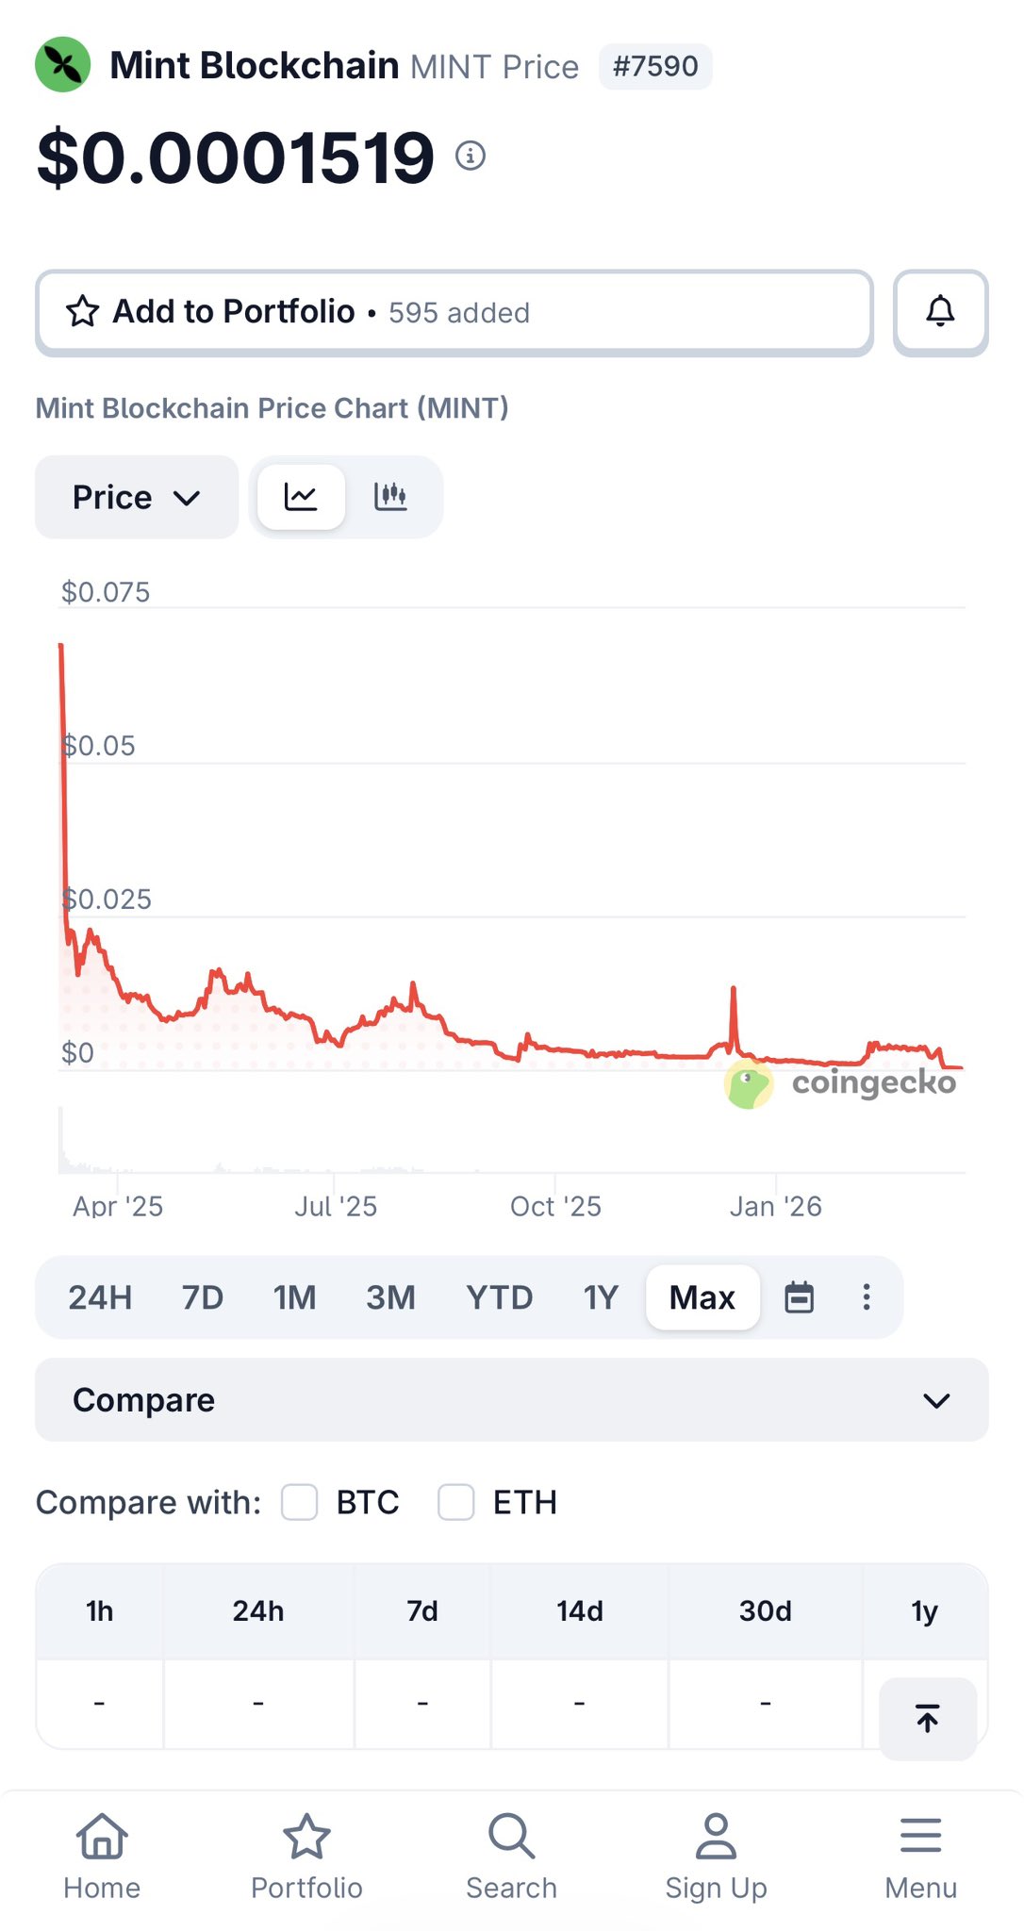Screen dimensions: 1024x1931
Task: Click the price alert bell icon
Action: (x=940, y=312)
